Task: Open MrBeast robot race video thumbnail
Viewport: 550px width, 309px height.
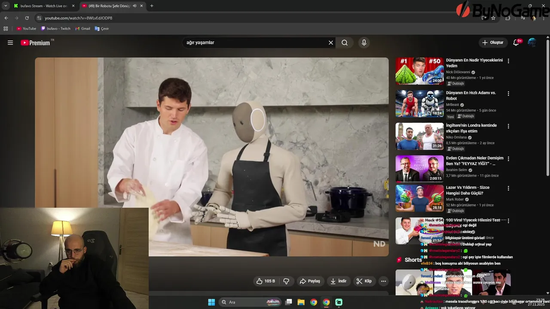Action: point(419,103)
